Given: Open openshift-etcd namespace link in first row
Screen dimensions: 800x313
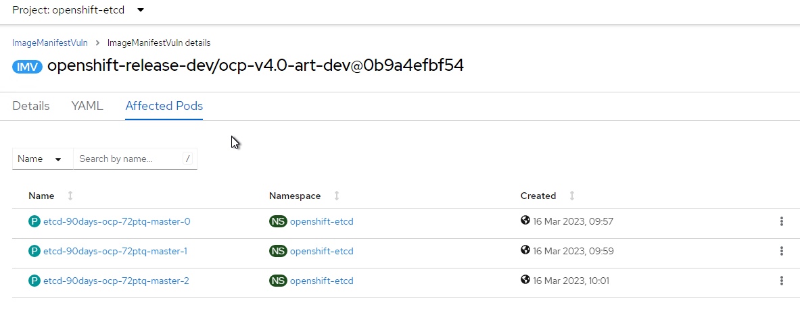Looking at the screenshot, I should pos(321,222).
